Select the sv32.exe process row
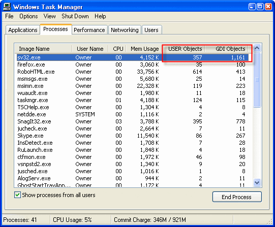The width and height of the screenshot is (275, 227). click(x=133, y=57)
